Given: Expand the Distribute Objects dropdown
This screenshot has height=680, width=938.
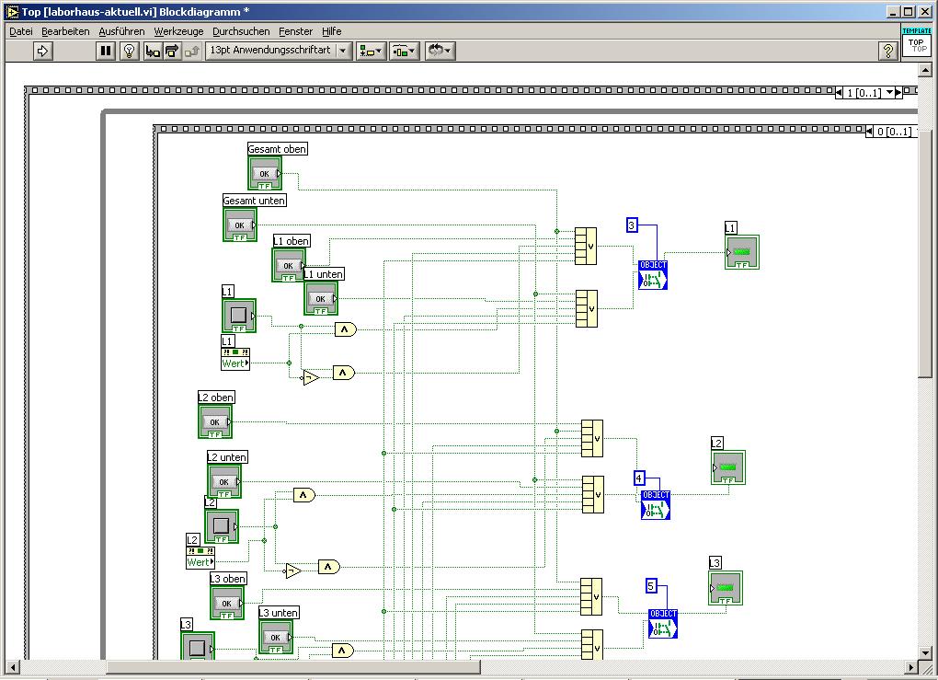Looking at the screenshot, I should 404,51.
